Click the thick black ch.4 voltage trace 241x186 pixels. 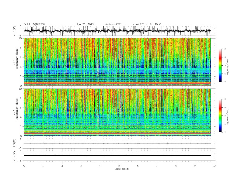pos(117,156)
